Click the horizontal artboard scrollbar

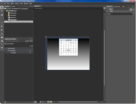(x=78, y=102)
